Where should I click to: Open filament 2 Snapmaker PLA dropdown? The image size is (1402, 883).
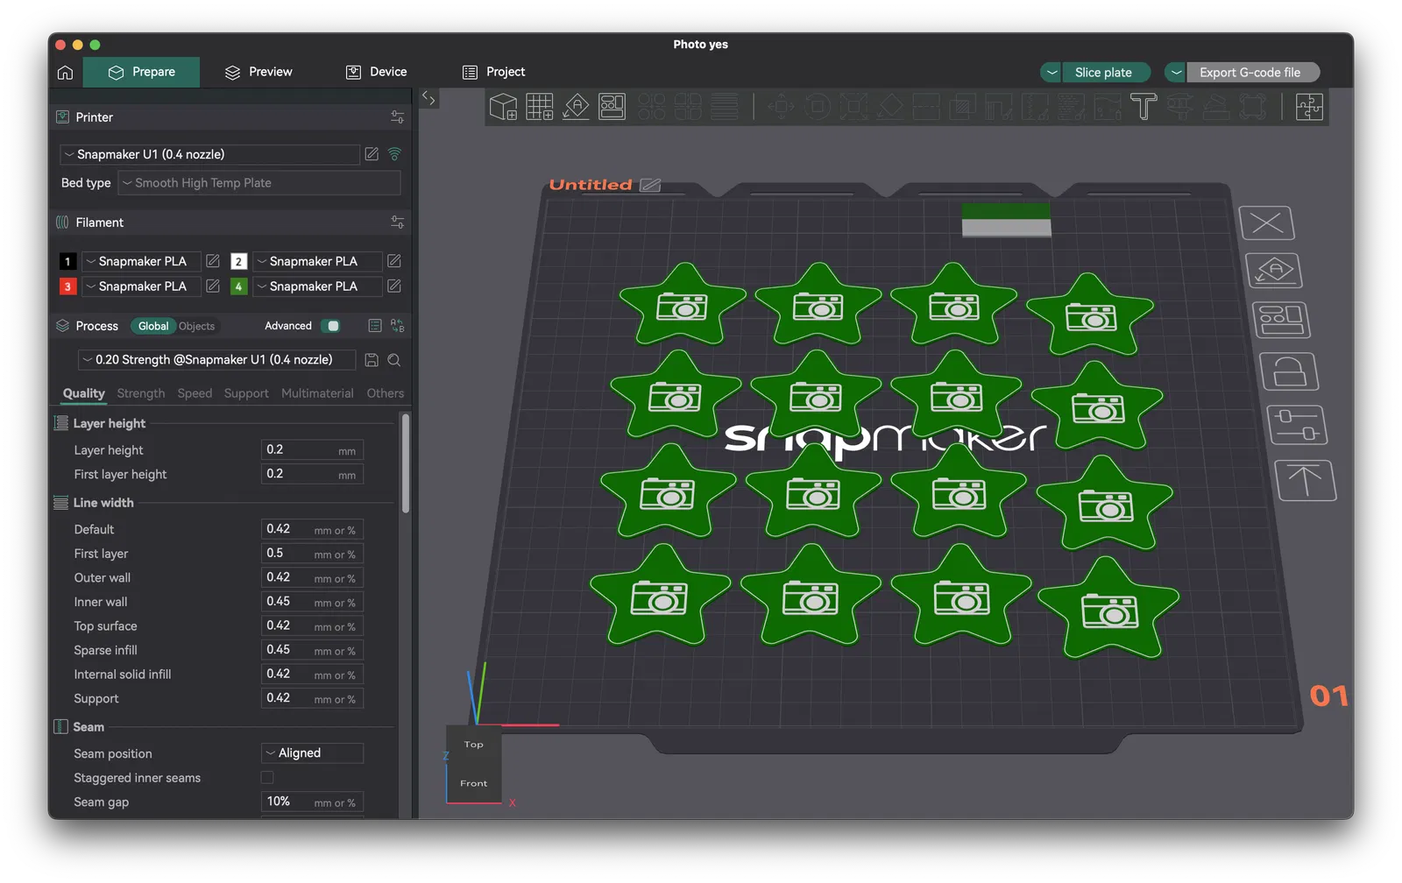tap(317, 261)
